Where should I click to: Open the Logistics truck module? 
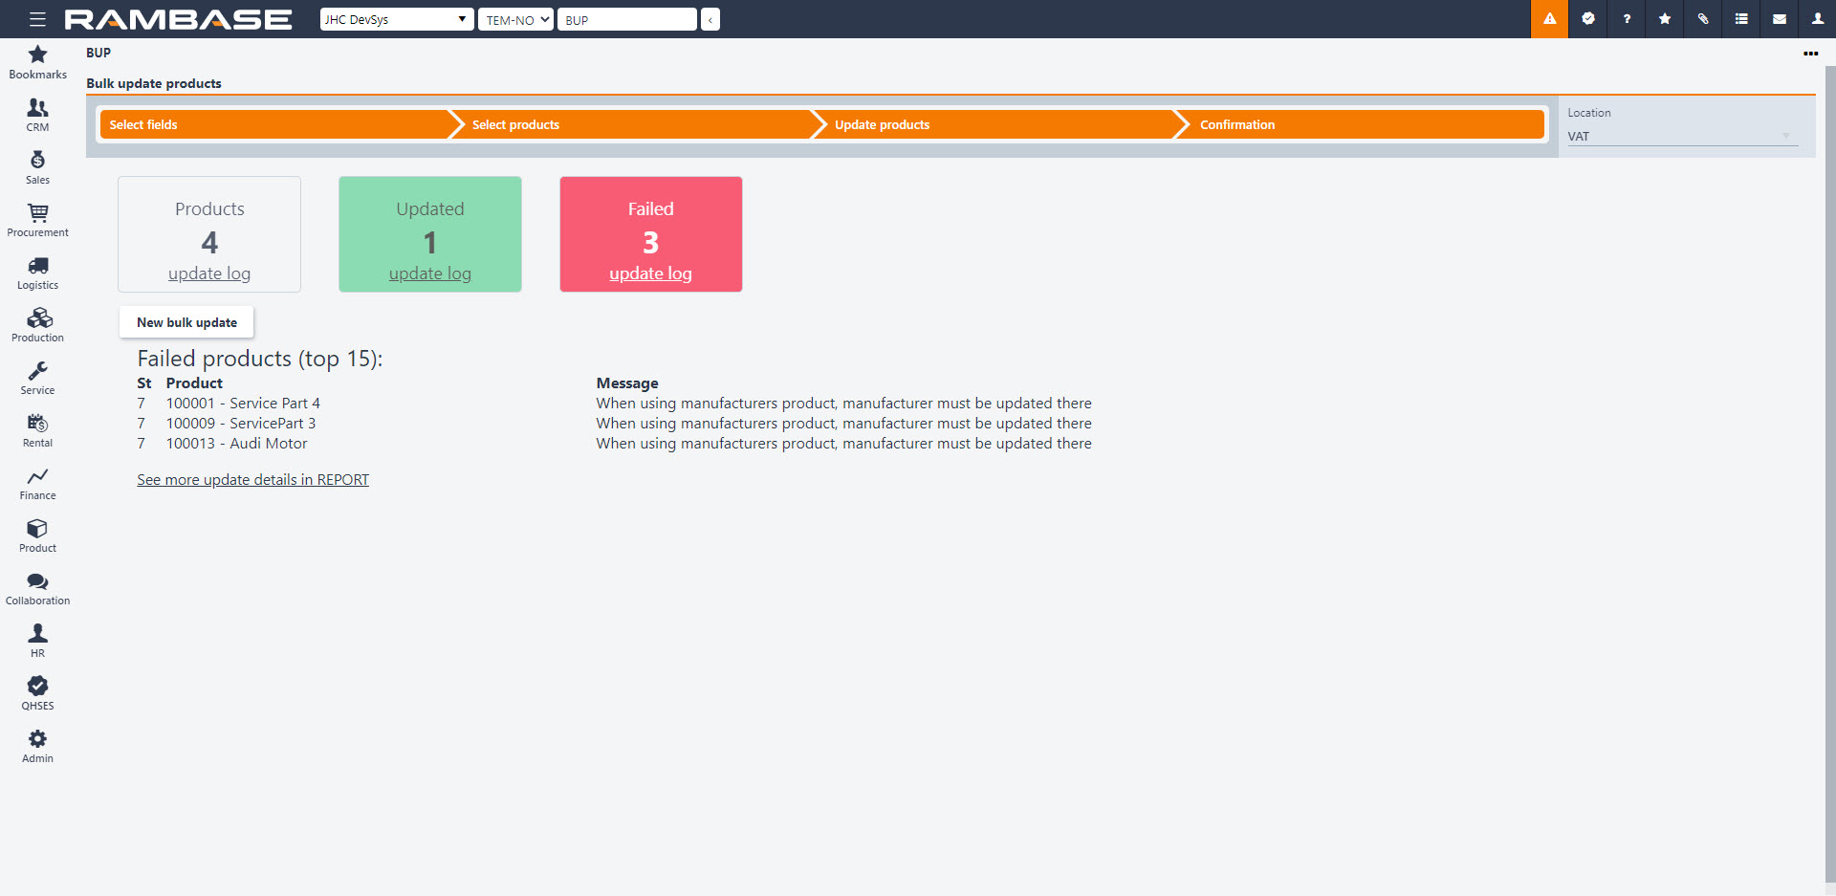click(37, 273)
